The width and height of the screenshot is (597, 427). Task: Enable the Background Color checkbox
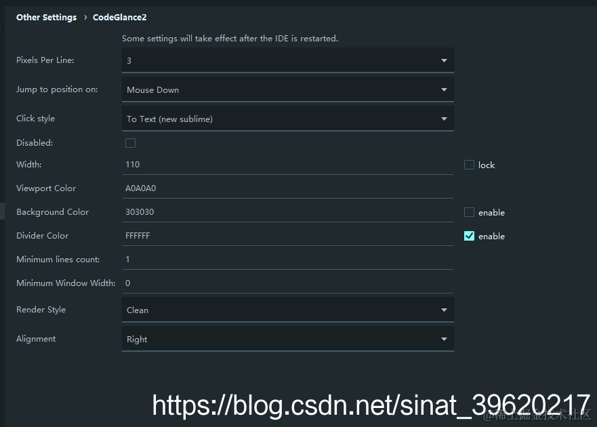click(469, 212)
